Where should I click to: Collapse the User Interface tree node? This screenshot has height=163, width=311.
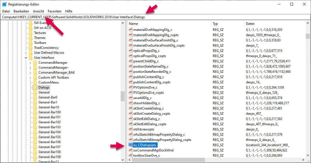click(26, 58)
